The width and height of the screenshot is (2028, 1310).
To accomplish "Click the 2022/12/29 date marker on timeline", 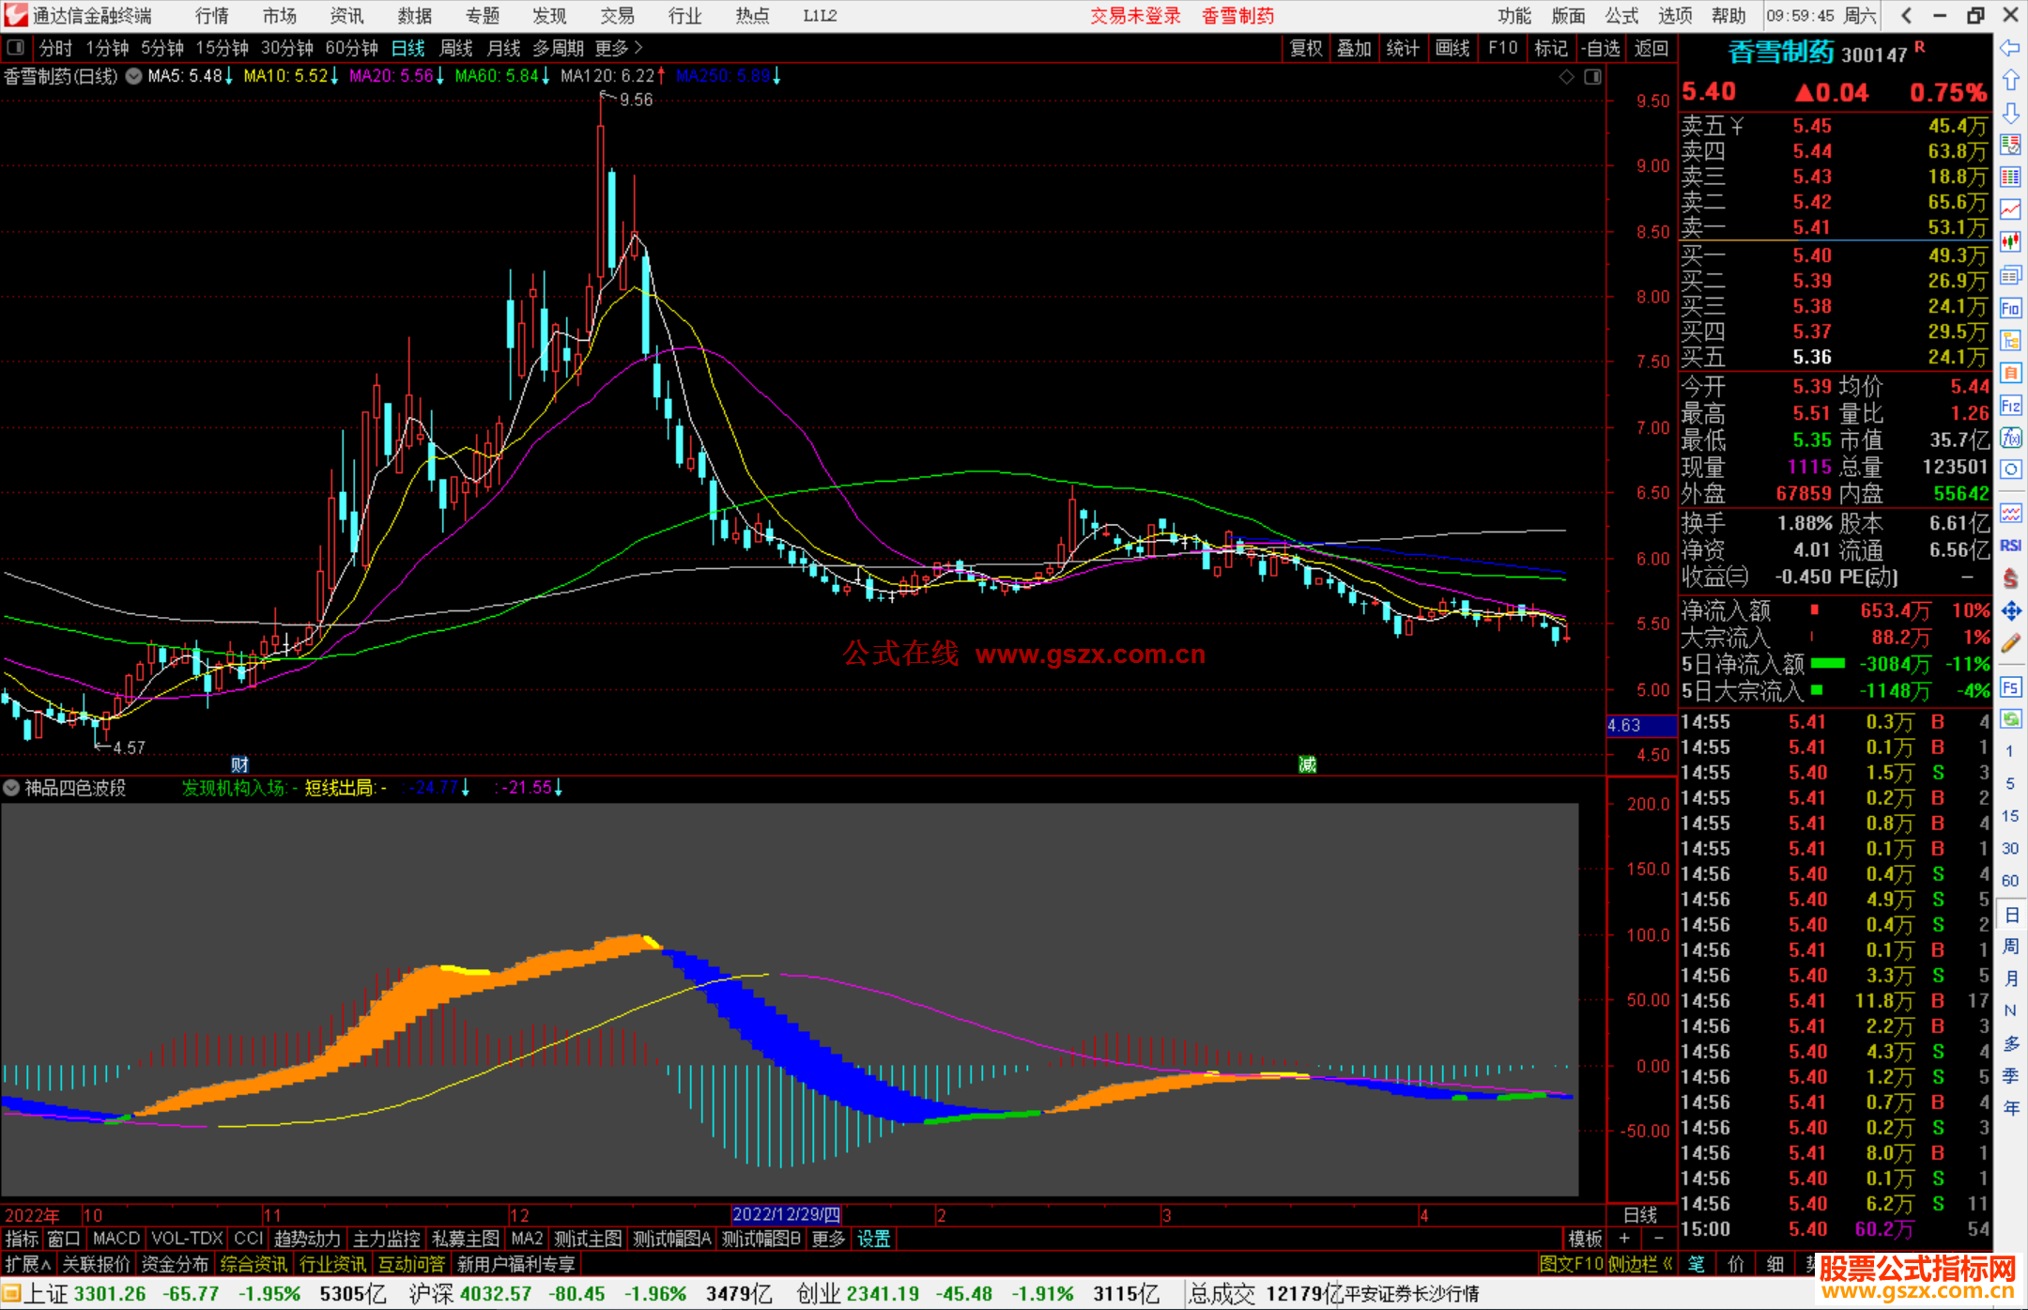I will pos(787,1215).
